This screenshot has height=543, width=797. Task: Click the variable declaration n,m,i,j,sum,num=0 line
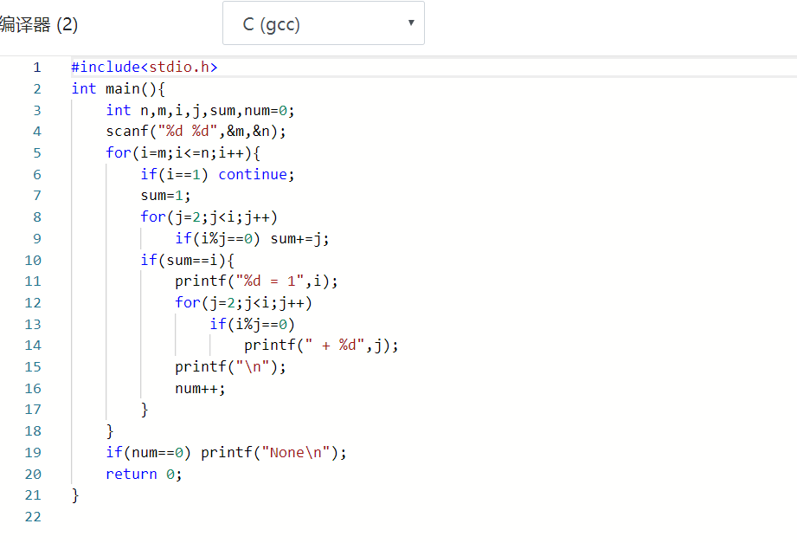[200, 111]
